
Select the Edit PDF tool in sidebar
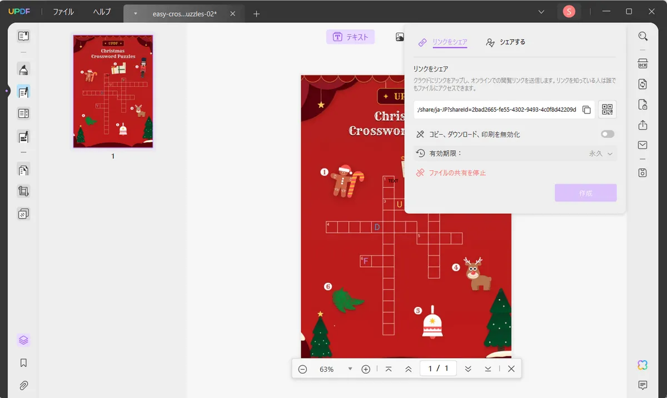(x=23, y=92)
